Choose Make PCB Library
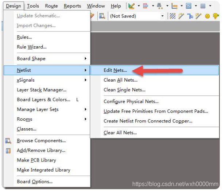 coord(47,160)
